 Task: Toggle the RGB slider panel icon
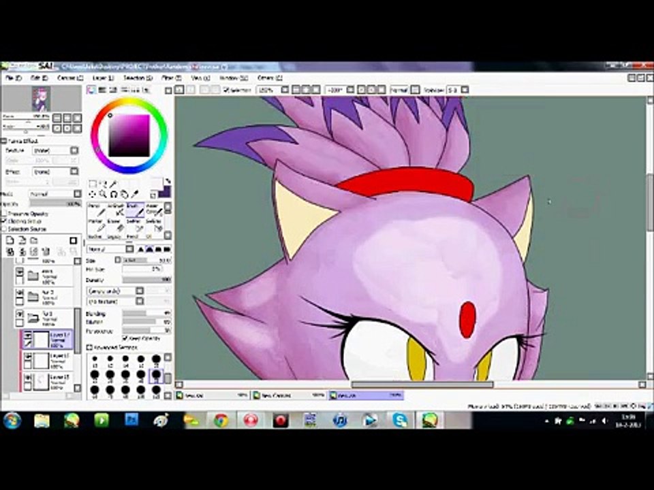102,90
